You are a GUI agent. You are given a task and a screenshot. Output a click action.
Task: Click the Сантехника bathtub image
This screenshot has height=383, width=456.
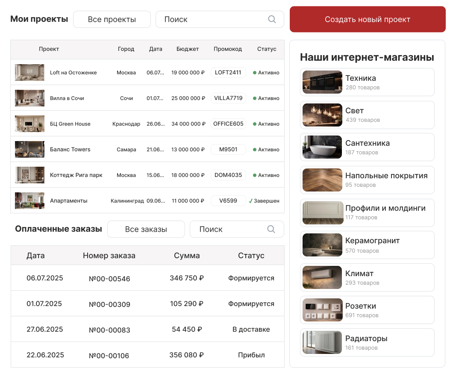coord(322,147)
